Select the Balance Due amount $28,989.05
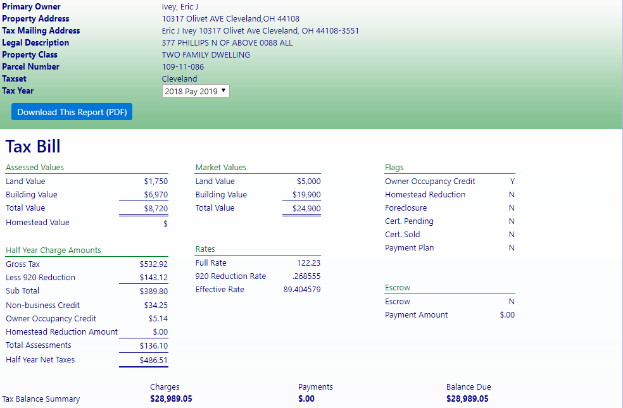623x408 pixels. 467,399
